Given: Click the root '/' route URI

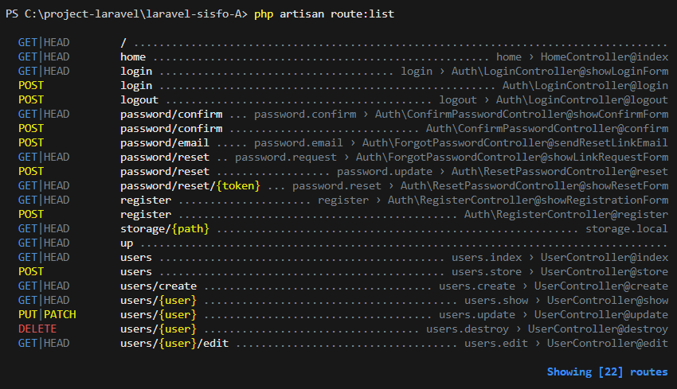Looking at the screenshot, I should (123, 43).
